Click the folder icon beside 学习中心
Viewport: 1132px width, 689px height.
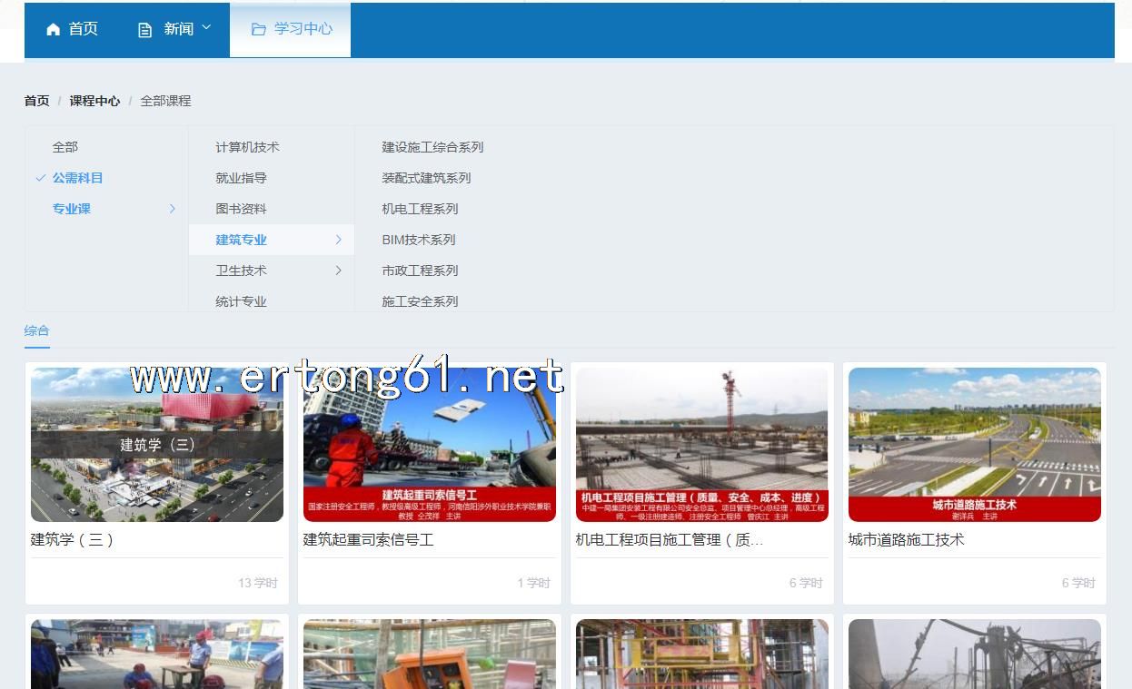[x=258, y=29]
